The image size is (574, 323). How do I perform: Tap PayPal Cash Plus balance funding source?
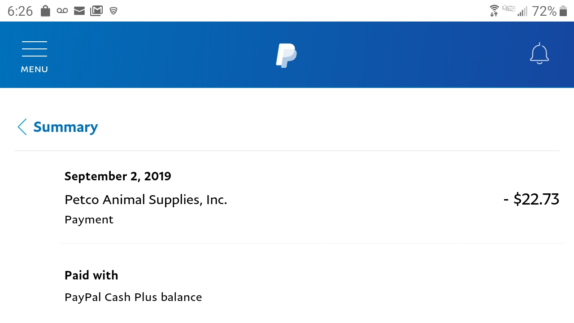133,297
